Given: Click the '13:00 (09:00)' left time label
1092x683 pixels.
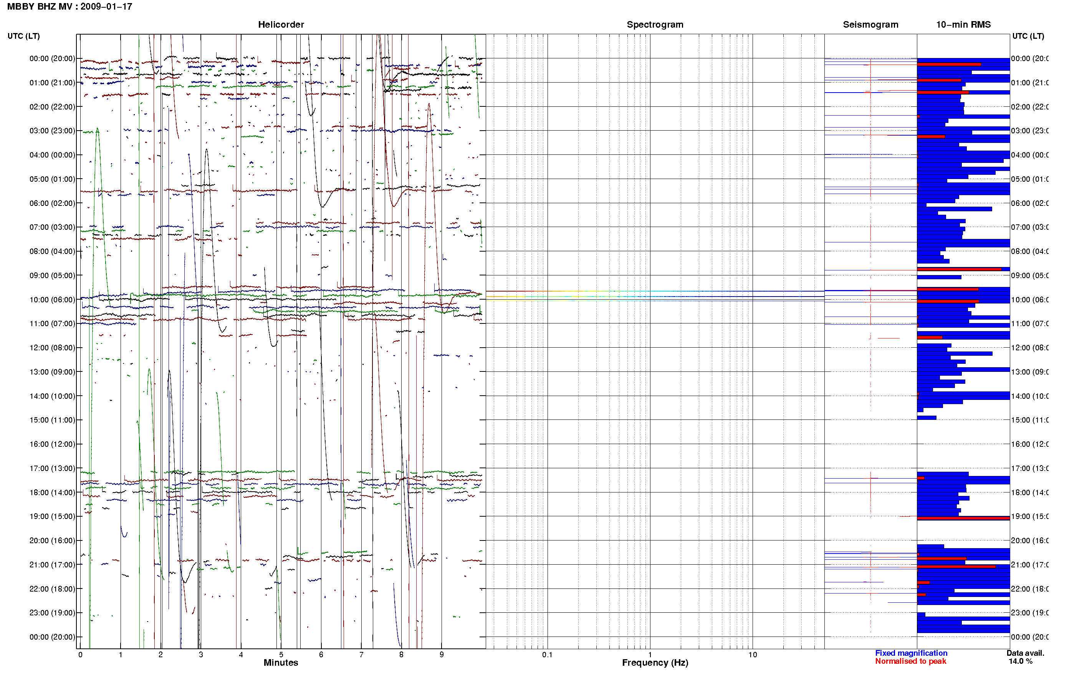Looking at the screenshot, I should tap(52, 372).
